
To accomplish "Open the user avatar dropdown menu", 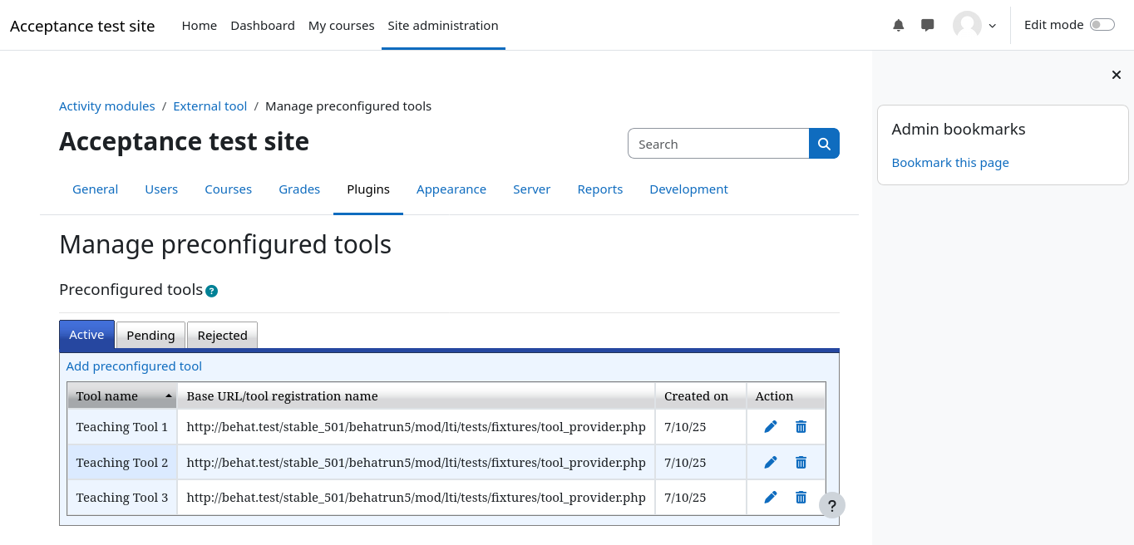I will (x=974, y=26).
